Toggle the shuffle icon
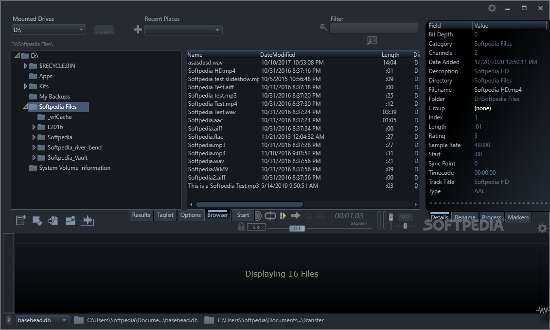Viewport: 550px width, 330px height. coord(320,215)
